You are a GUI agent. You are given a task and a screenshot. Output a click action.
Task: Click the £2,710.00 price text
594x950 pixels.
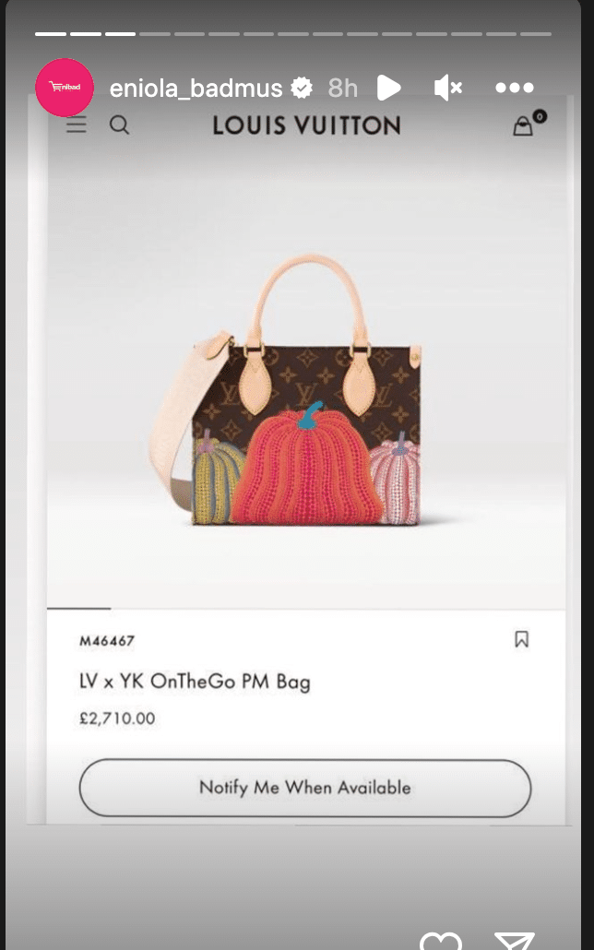(117, 718)
